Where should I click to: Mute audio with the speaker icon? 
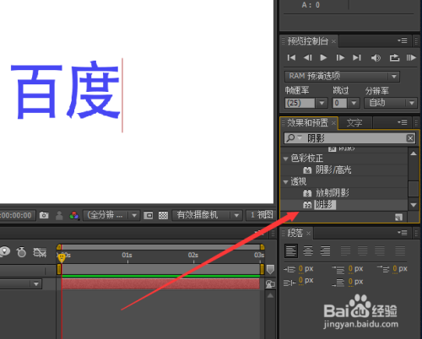click(376, 58)
